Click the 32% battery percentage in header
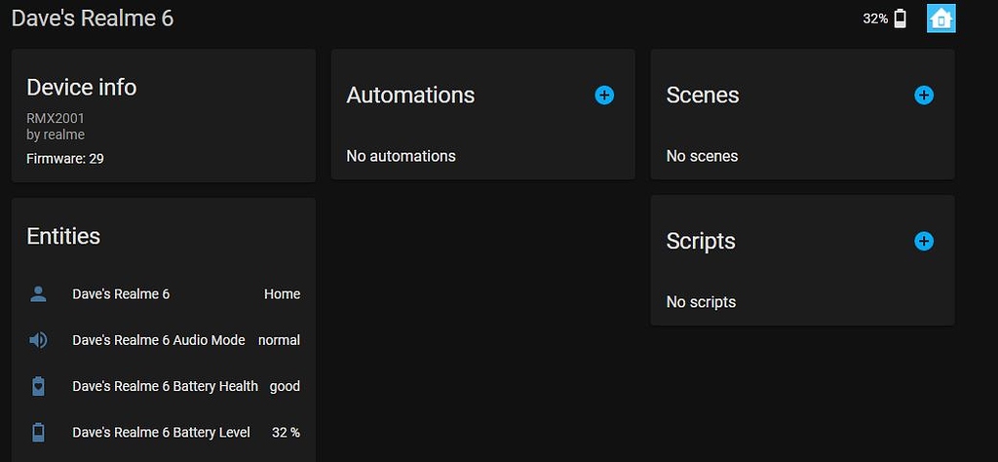This screenshot has height=462, width=998. [x=875, y=19]
